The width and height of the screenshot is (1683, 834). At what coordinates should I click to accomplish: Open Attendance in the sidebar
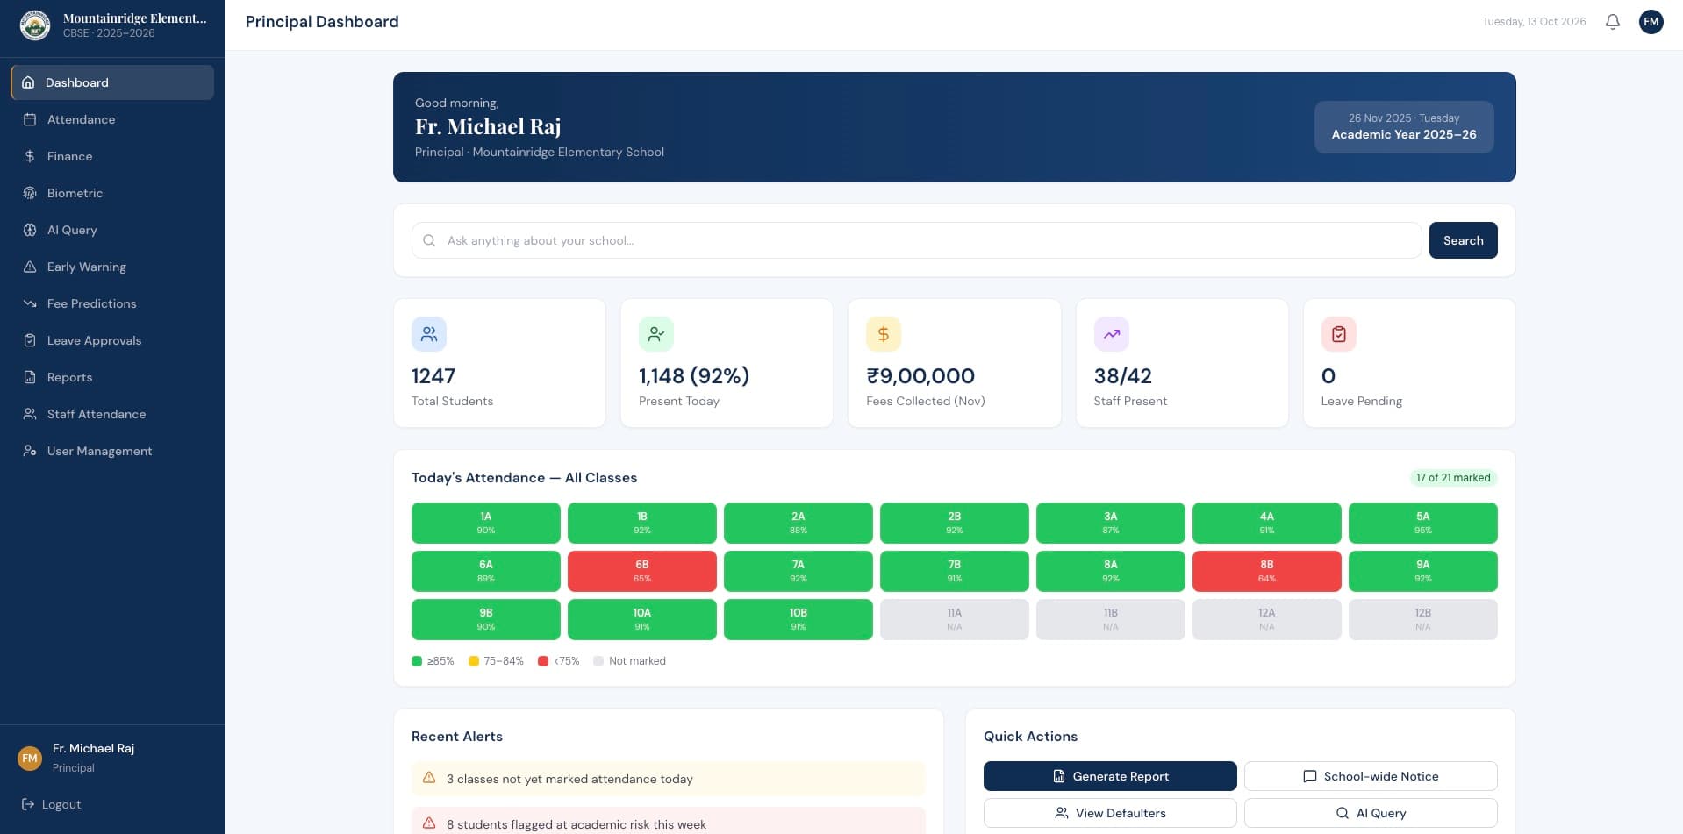(112, 119)
